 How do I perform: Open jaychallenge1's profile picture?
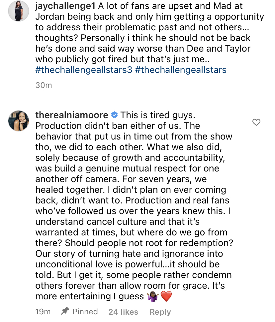[18, 11]
